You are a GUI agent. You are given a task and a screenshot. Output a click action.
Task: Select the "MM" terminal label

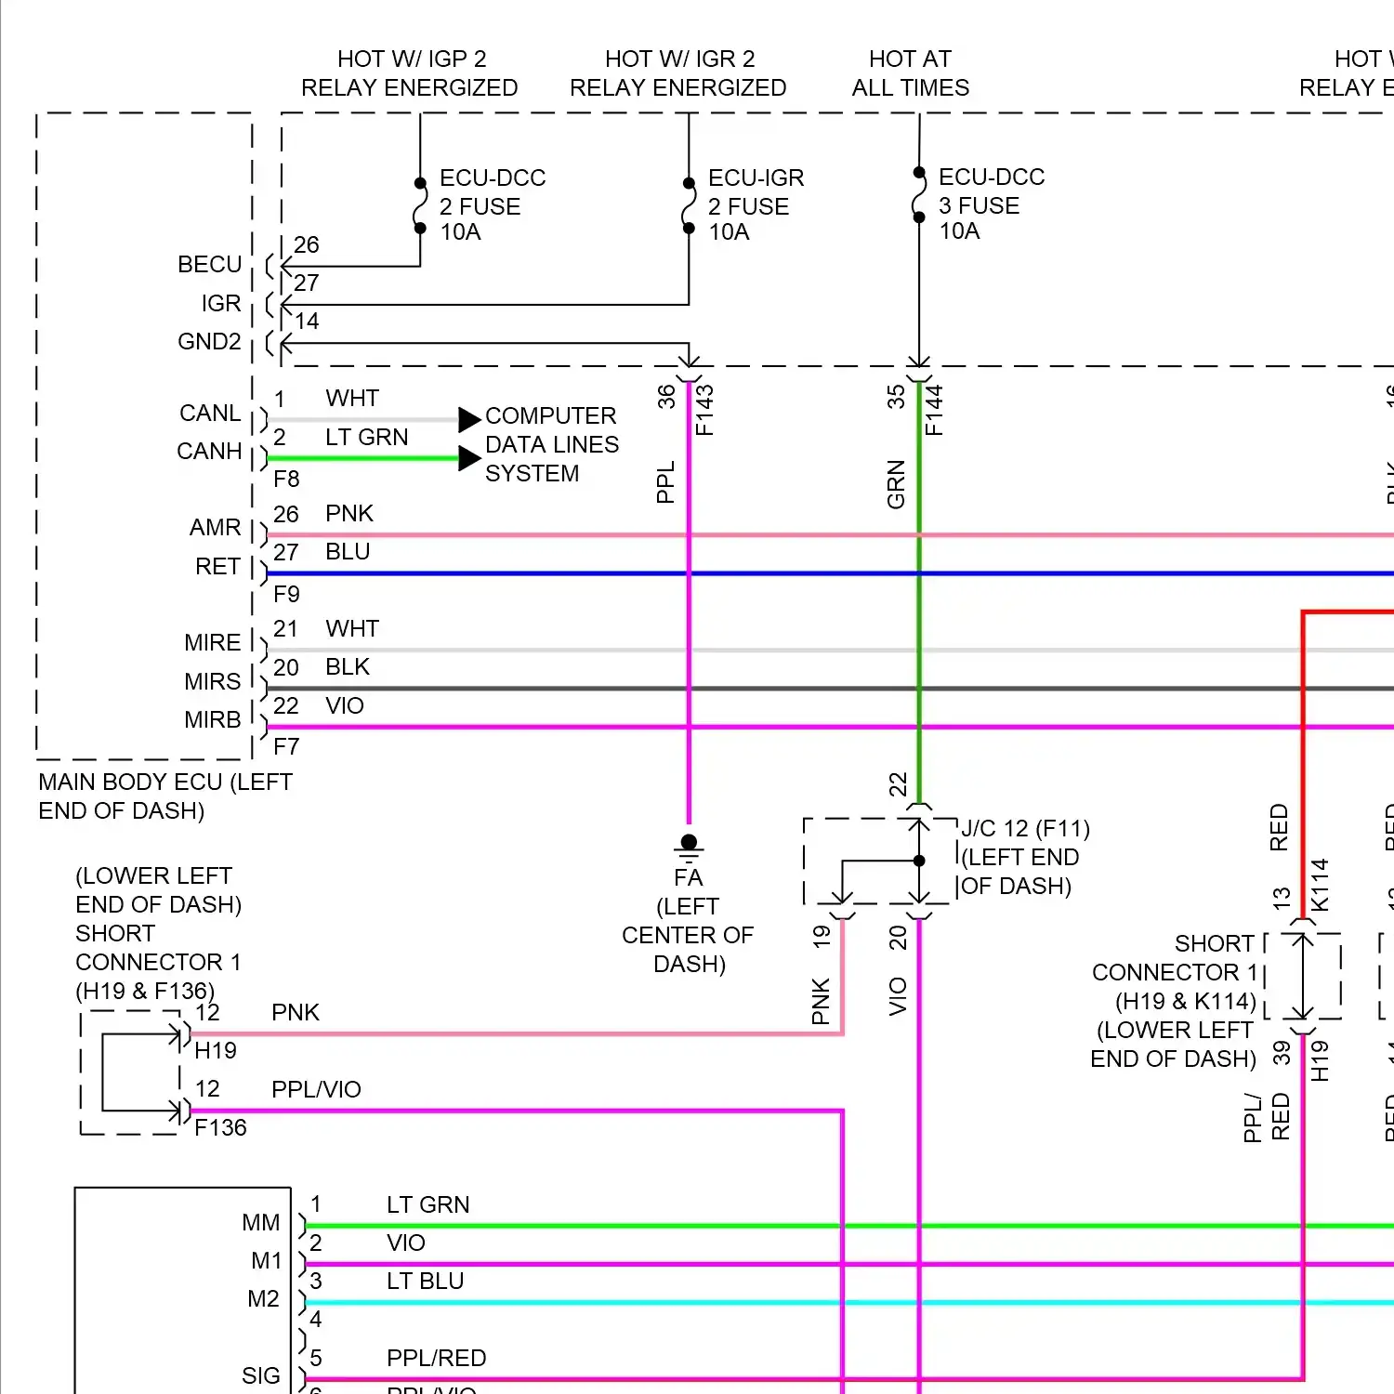coord(261,1223)
